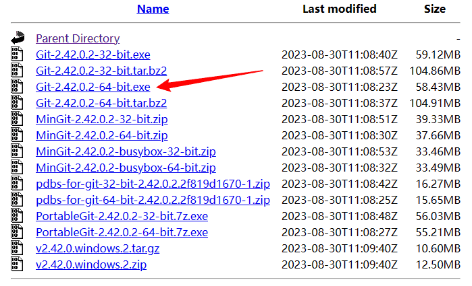
Task: Click the file icon beside pdbs-for-git-32-bit zip
Action: (x=17, y=184)
